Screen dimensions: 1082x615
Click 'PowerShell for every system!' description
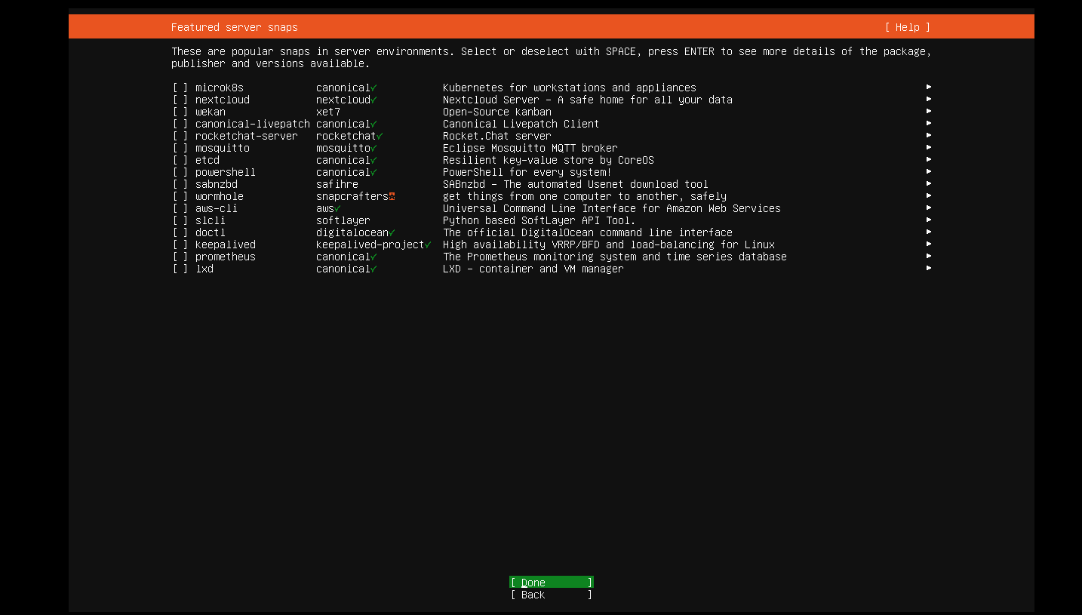[x=527, y=172]
